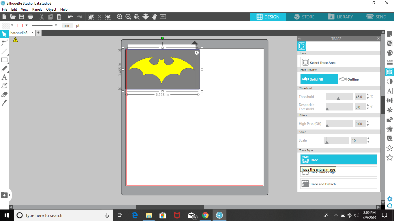
Task: Open Chrome from the taskbar
Action: (205, 215)
